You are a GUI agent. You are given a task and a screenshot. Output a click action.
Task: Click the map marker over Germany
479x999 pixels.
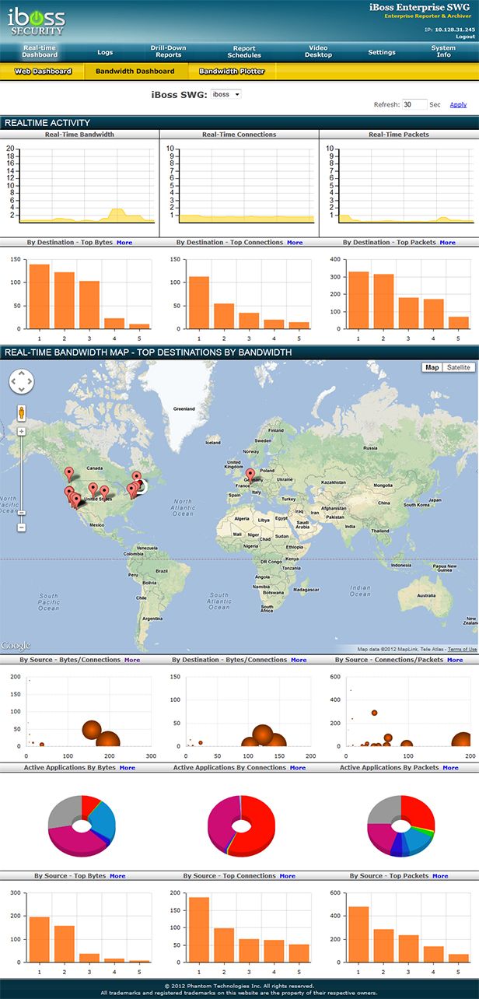[250, 475]
